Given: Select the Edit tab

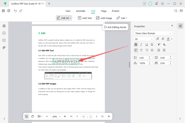Looking at the screenshot, I should [93, 11].
